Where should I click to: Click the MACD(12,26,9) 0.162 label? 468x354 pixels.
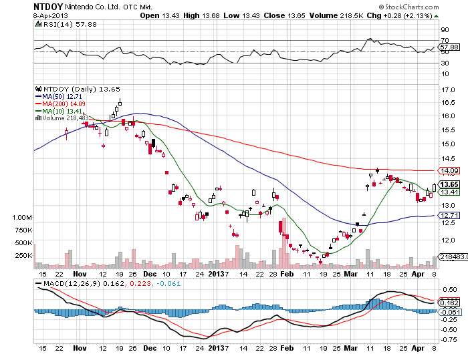point(84,283)
